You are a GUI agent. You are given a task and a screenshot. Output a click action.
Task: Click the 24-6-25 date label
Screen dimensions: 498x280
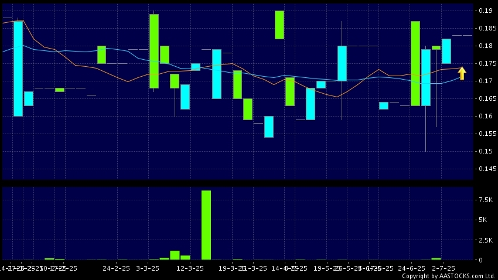[411, 268]
